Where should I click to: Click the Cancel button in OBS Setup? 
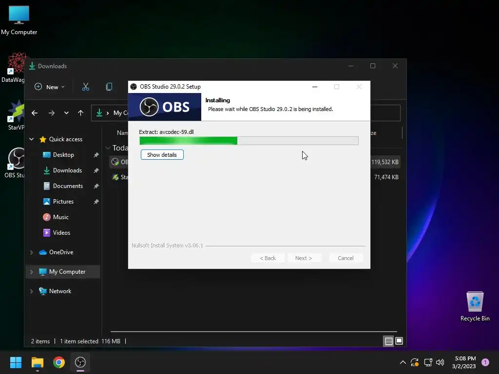click(x=345, y=258)
